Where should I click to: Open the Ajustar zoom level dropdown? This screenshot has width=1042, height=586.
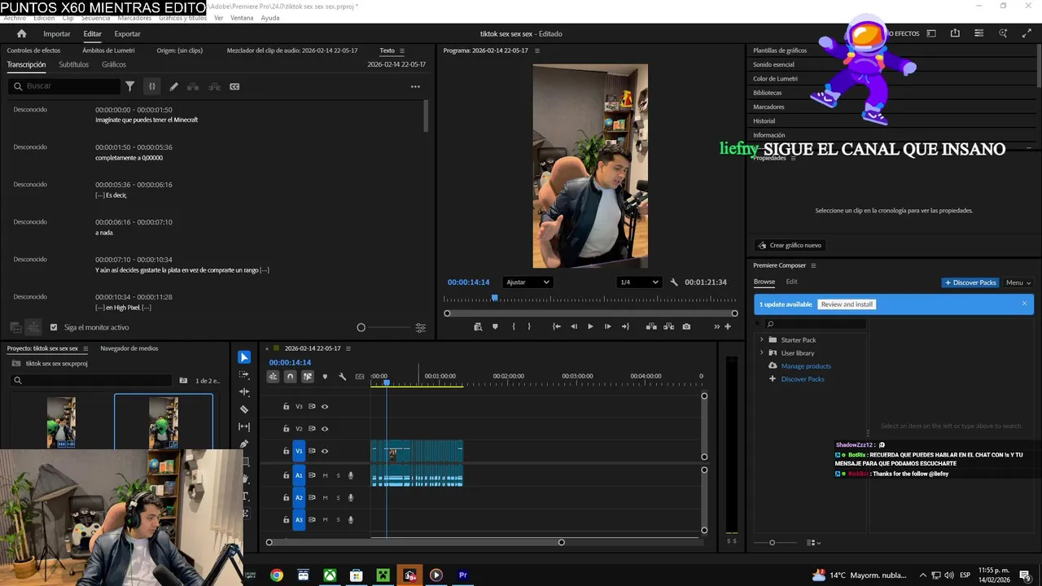pyautogui.click(x=528, y=282)
